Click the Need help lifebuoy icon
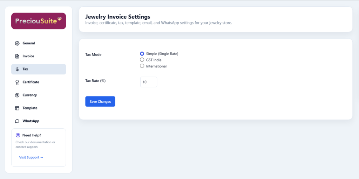Image resolution: width=359 pixels, height=179 pixels. click(18, 135)
